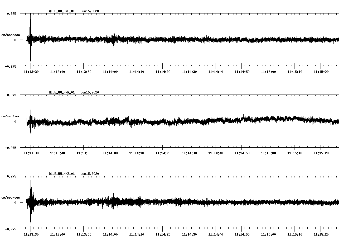358x244 pixels.
Task: Select the Jun15,2020 date on HNN plot
Action: click(x=90, y=92)
